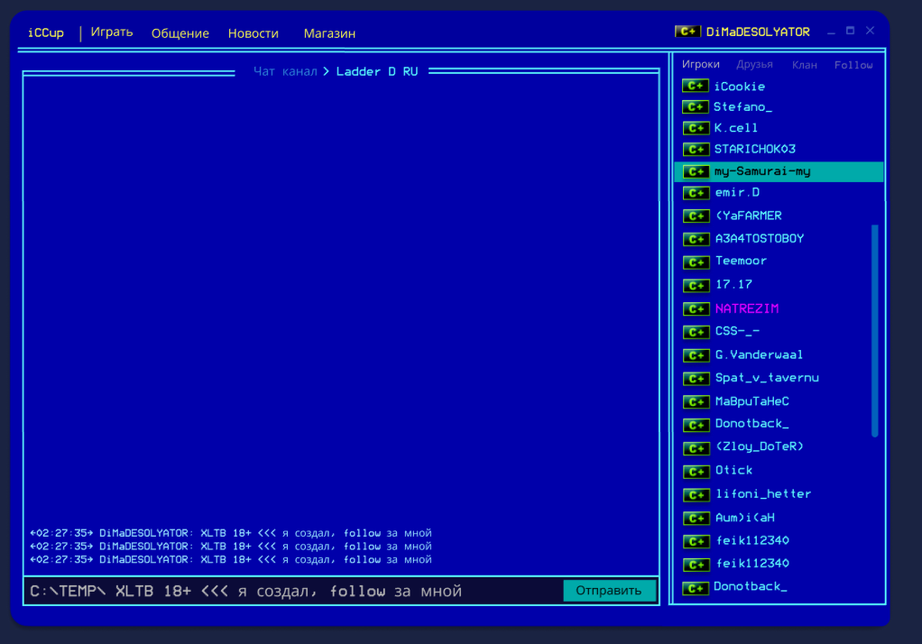
Task: Select player name STARICHOK03
Action: 754,150
